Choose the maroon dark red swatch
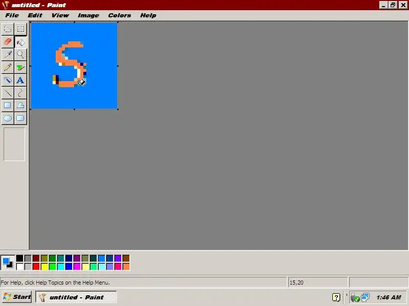Screen dimensions: 409x306 [36, 258]
